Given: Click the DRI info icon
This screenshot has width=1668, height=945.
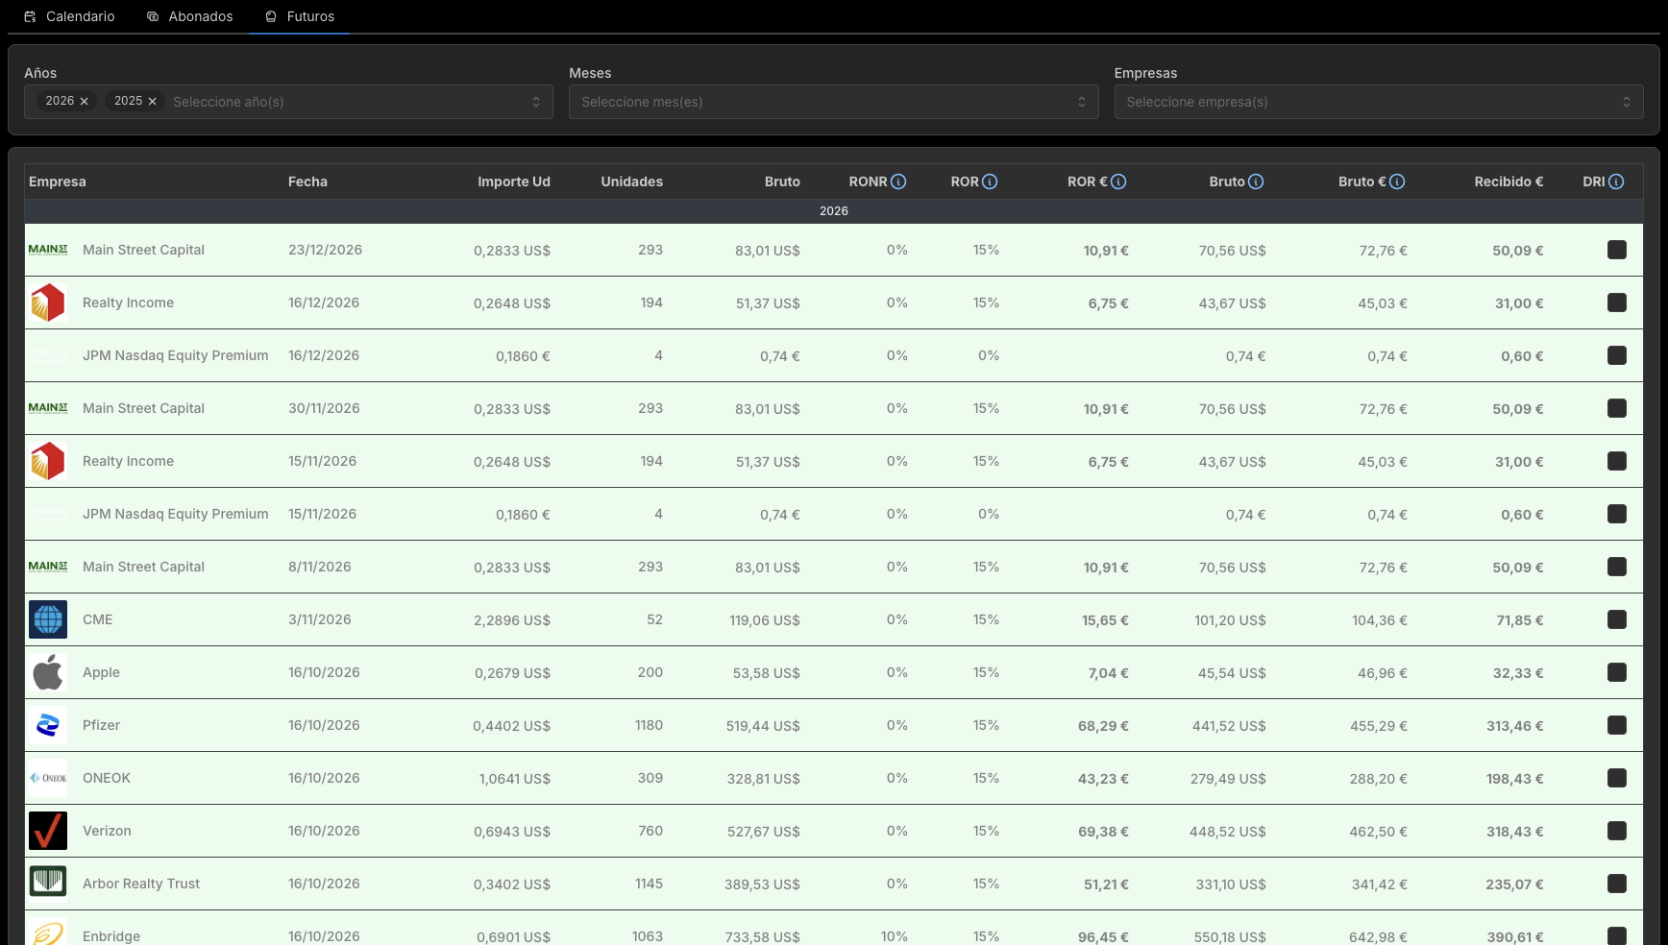Looking at the screenshot, I should click(1616, 182).
